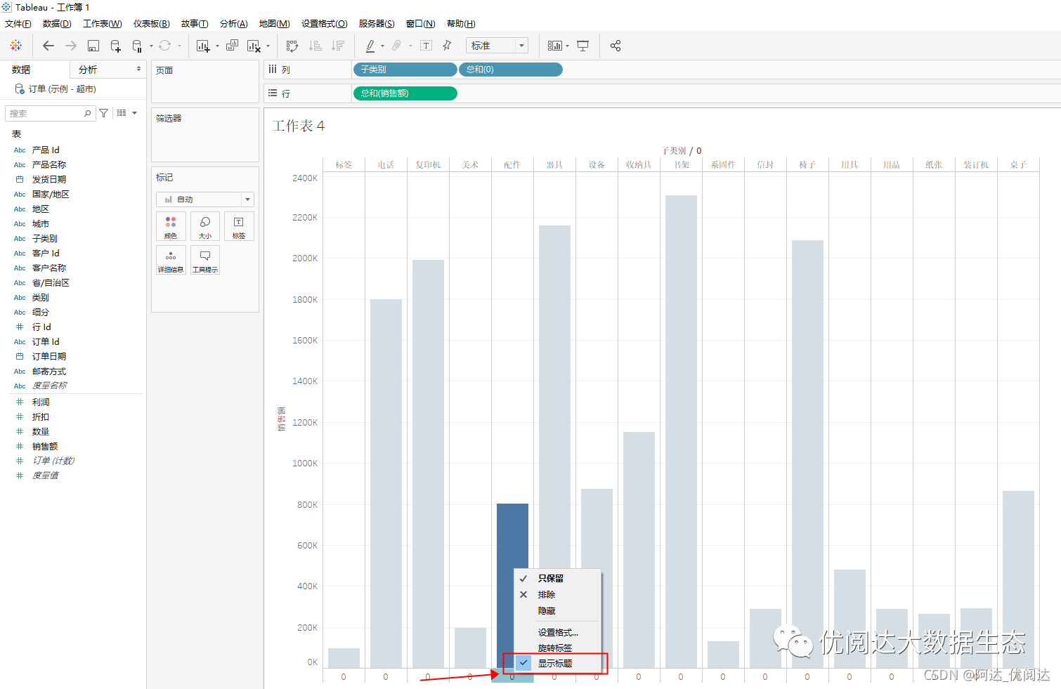Duplicate the worksheet icon
Screen dimensions: 1061x689
(233, 46)
